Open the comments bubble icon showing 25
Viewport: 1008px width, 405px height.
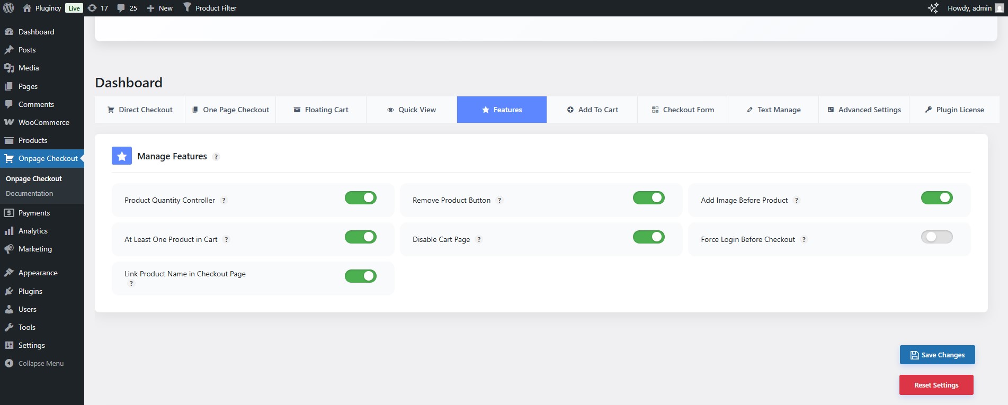pyautogui.click(x=121, y=8)
